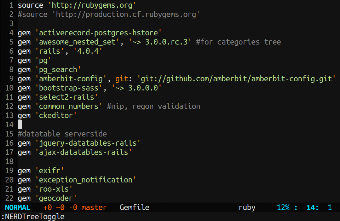Click the 'exception_notification' gem name

point(85,180)
